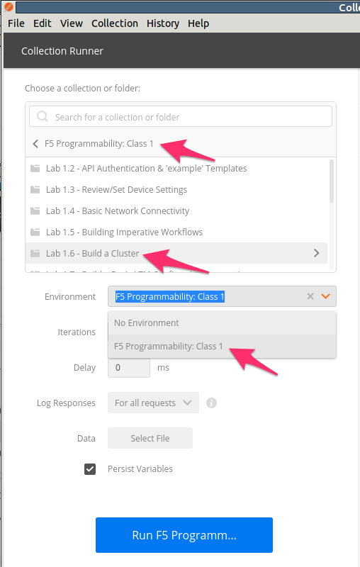Open the Collection menu
The image size is (360, 567).
pos(115,23)
